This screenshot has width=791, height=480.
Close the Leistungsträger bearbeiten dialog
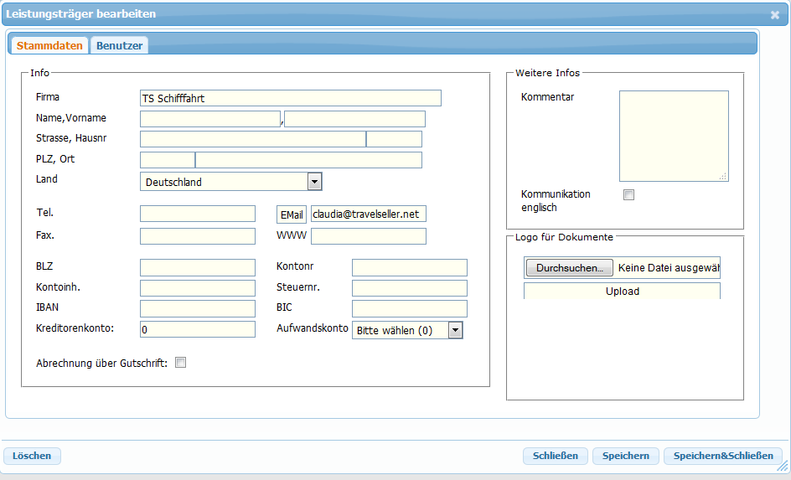tap(774, 14)
